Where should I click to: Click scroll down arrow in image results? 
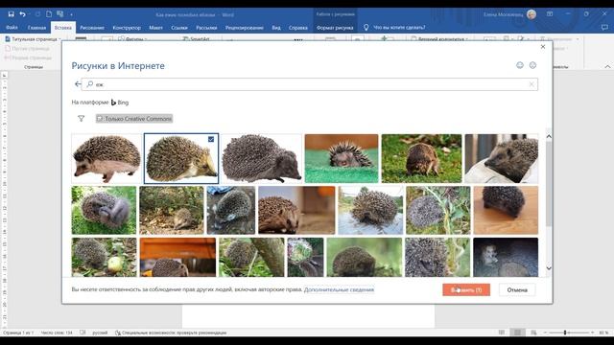[x=549, y=268]
